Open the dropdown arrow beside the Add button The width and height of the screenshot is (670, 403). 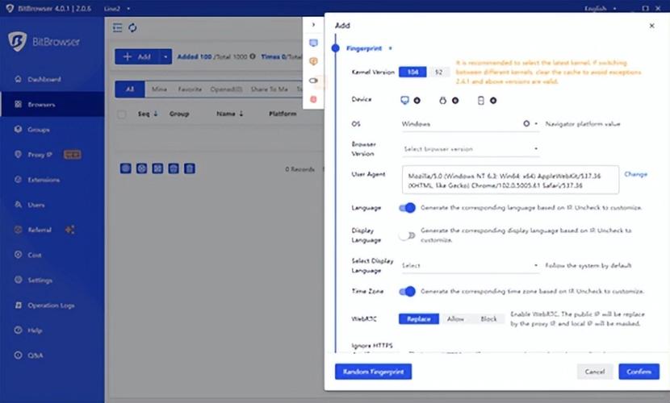tap(165, 56)
